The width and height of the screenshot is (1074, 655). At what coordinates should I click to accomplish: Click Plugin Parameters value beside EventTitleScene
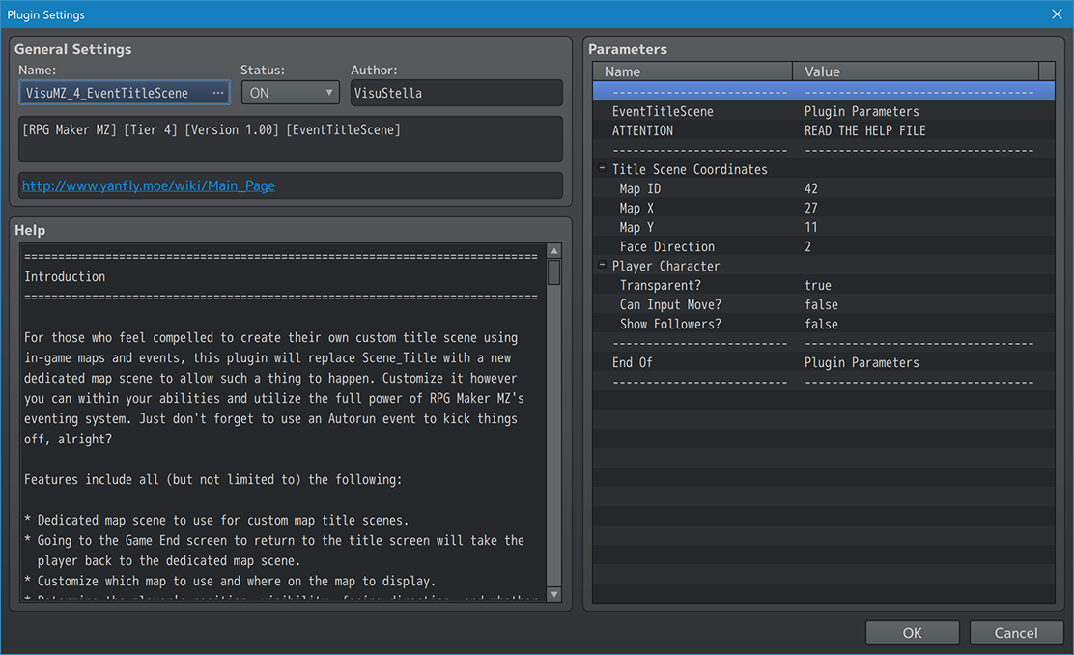pos(862,111)
